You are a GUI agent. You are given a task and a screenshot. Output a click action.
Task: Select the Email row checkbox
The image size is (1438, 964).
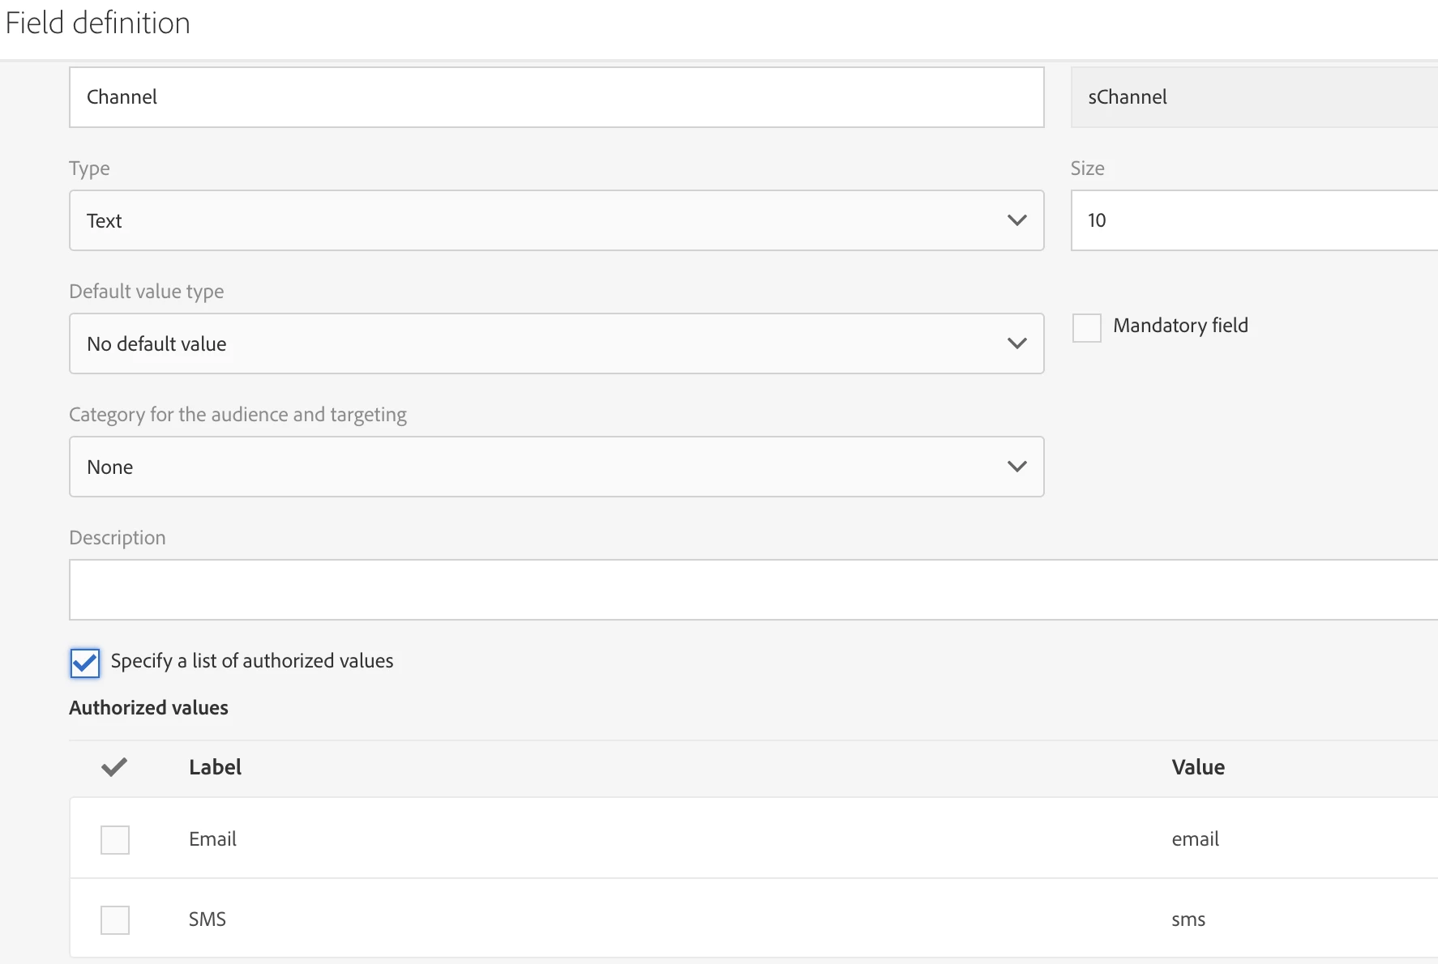115,839
